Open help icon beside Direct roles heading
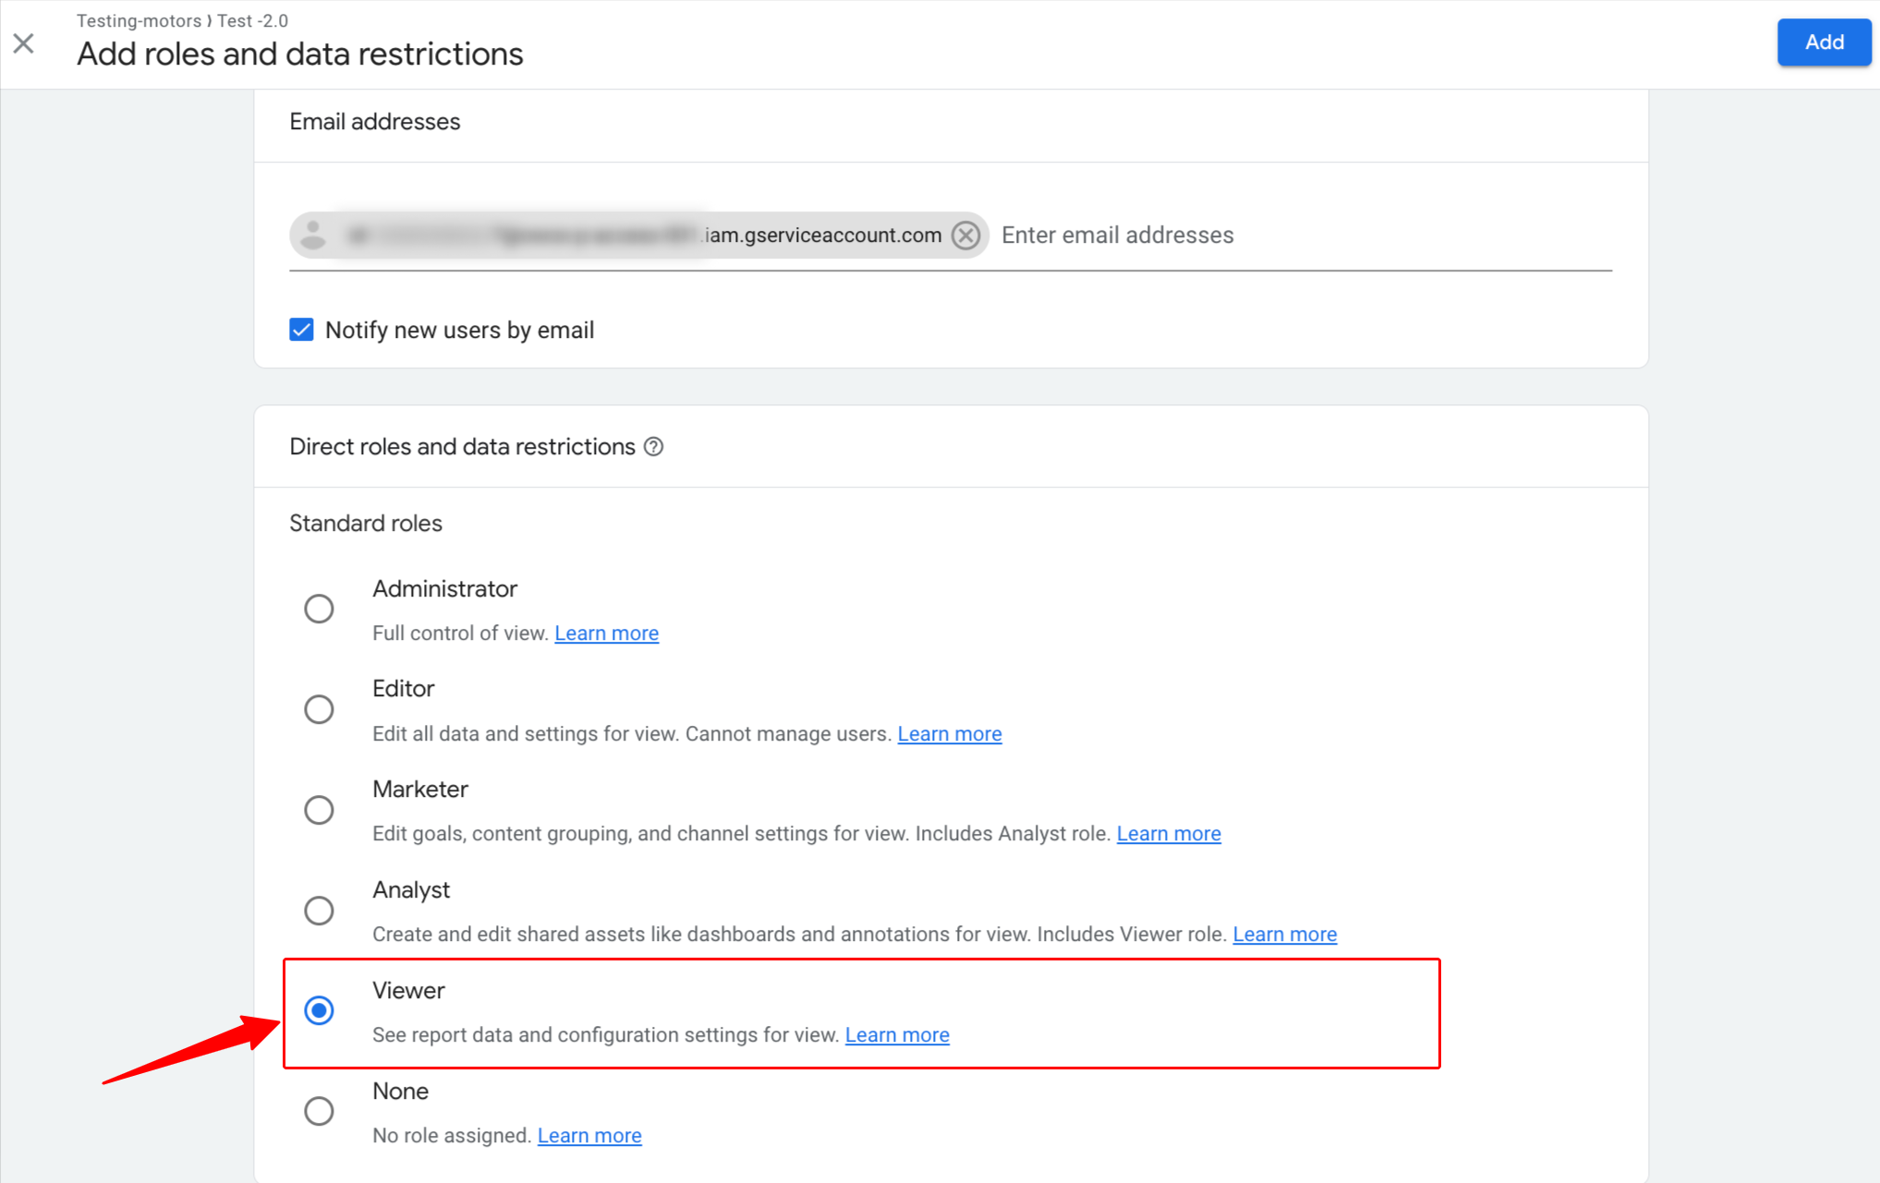Image resolution: width=1880 pixels, height=1183 pixels. [x=654, y=447]
